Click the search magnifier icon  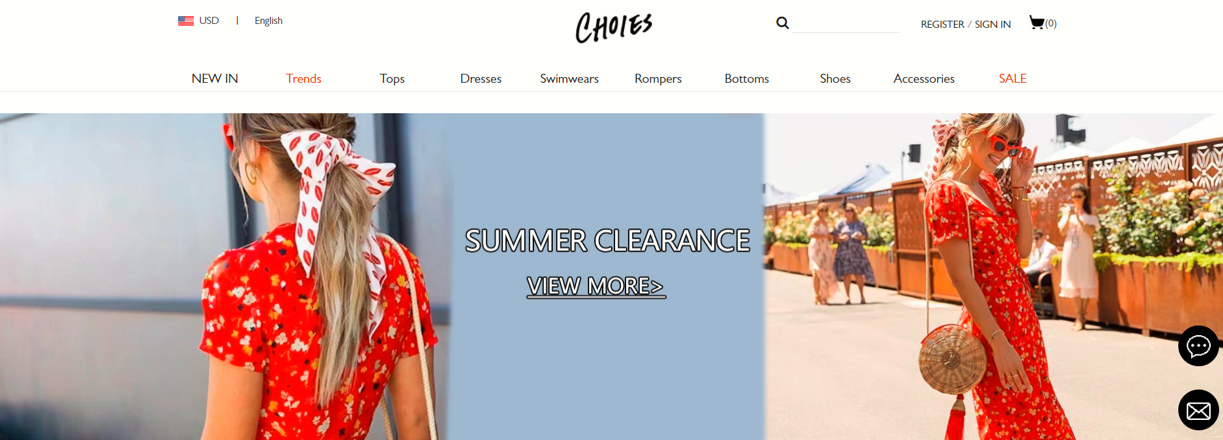pyautogui.click(x=782, y=23)
